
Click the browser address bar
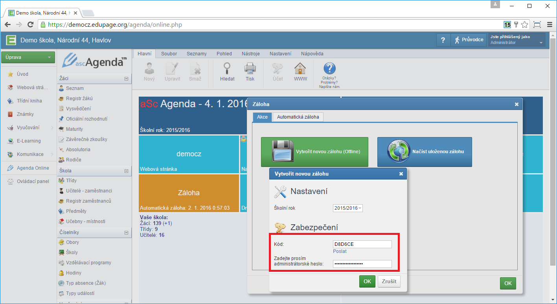pos(271,25)
